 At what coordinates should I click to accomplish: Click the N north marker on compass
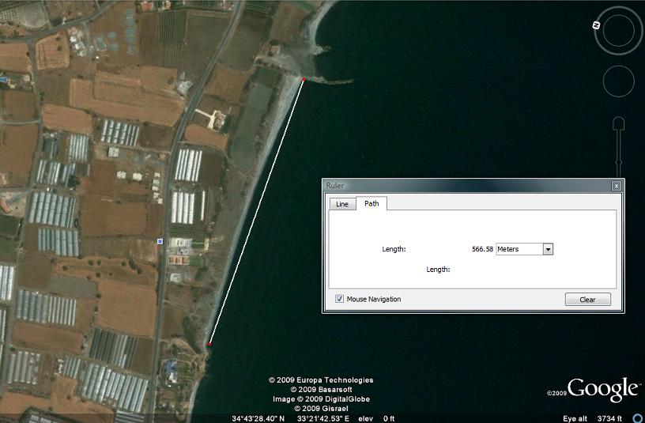[x=596, y=25]
